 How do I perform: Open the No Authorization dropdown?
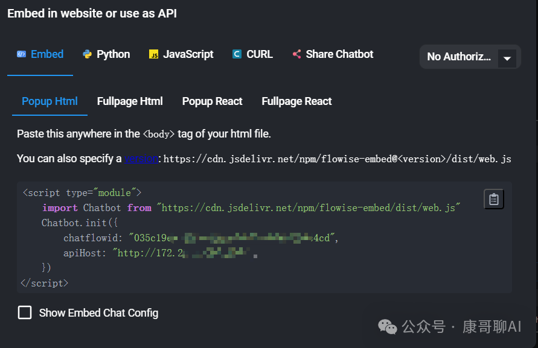[470, 57]
